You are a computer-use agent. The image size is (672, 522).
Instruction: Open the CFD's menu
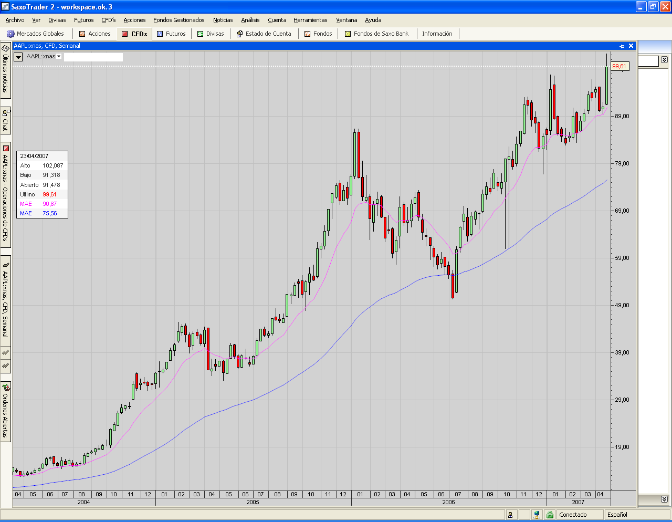point(109,20)
